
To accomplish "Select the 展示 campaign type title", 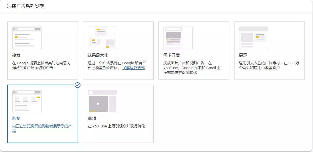I will pos(243,55).
